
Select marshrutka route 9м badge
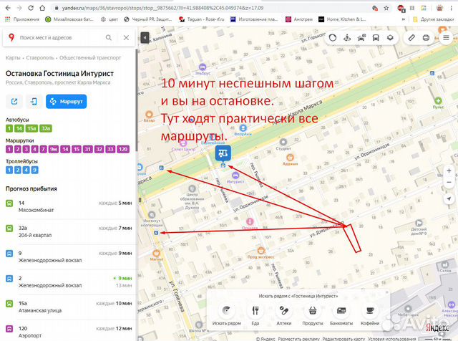pos(54,149)
